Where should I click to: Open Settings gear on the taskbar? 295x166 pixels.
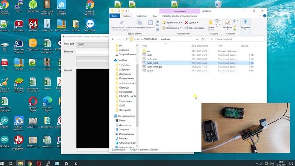pos(66,164)
